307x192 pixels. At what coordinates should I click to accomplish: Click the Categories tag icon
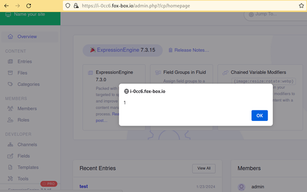[x=10, y=84]
